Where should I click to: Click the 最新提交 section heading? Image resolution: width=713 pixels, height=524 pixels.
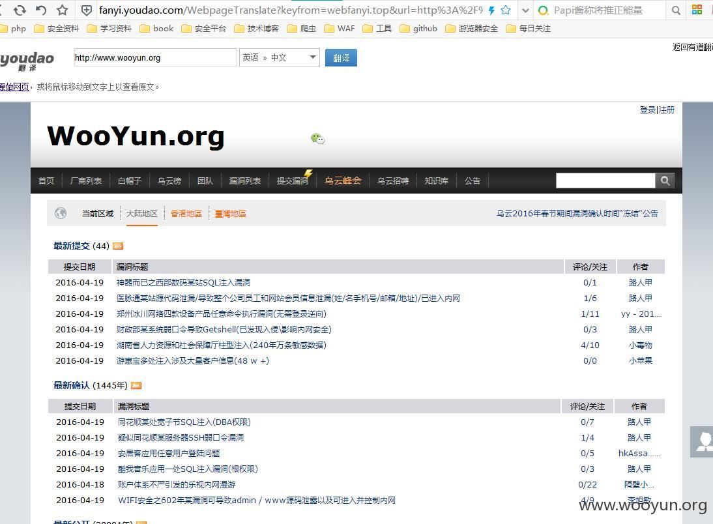coord(72,246)
